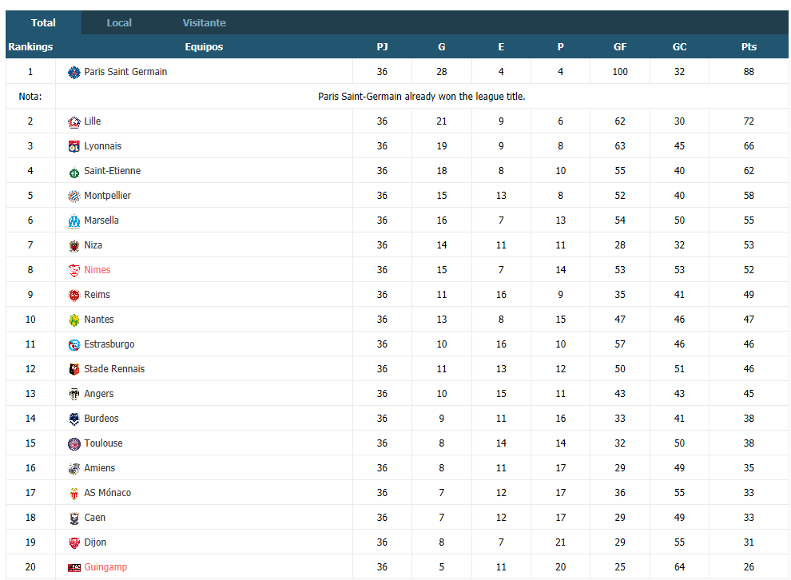The width and height of the screenshot is (791, 580).
Task: Click the Nantes yellow crest icon
Action: tap(74, 320)
